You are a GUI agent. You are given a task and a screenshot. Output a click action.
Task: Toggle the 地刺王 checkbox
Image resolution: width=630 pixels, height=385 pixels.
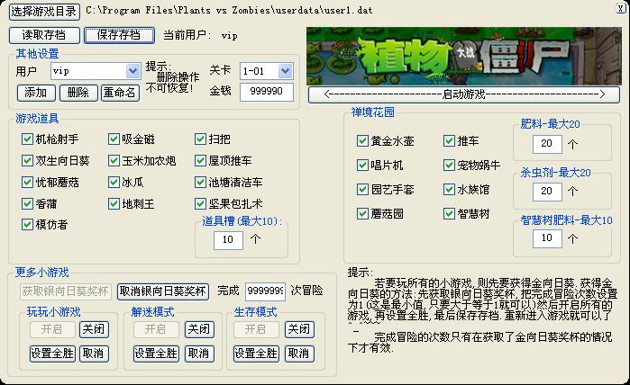tap(114, 203)
